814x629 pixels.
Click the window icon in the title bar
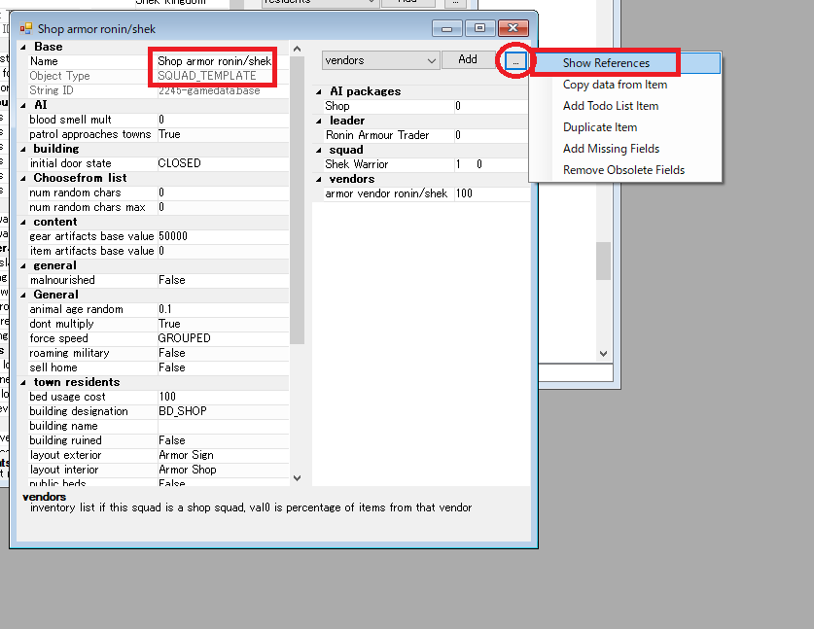(x=26, y=28)
